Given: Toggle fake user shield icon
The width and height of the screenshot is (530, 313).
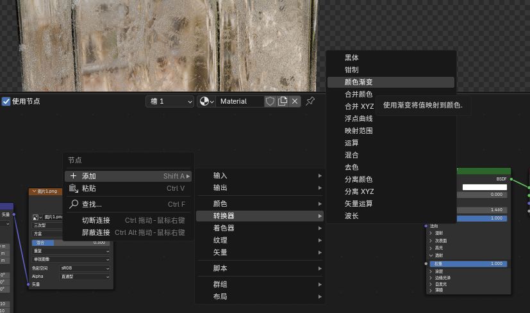Looking at the screenshot, I should coord(270,101).
